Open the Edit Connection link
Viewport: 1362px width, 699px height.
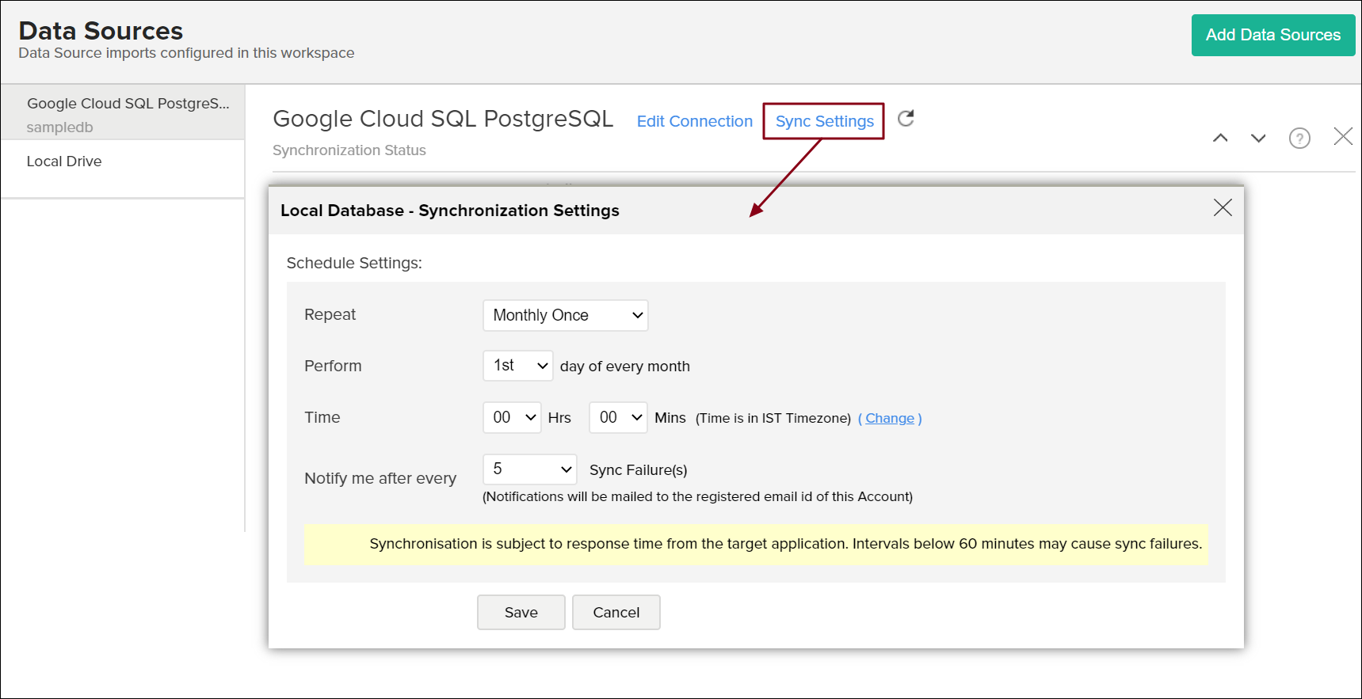point(695,121)
